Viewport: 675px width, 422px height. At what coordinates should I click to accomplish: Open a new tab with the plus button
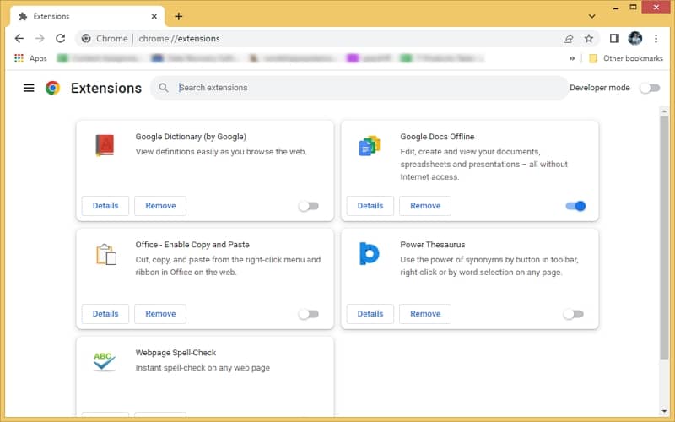[x=179, y=16]
